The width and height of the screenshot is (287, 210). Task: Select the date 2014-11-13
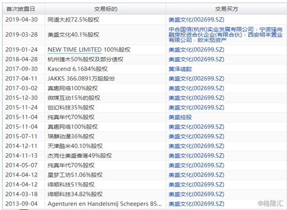coord(21,155)
